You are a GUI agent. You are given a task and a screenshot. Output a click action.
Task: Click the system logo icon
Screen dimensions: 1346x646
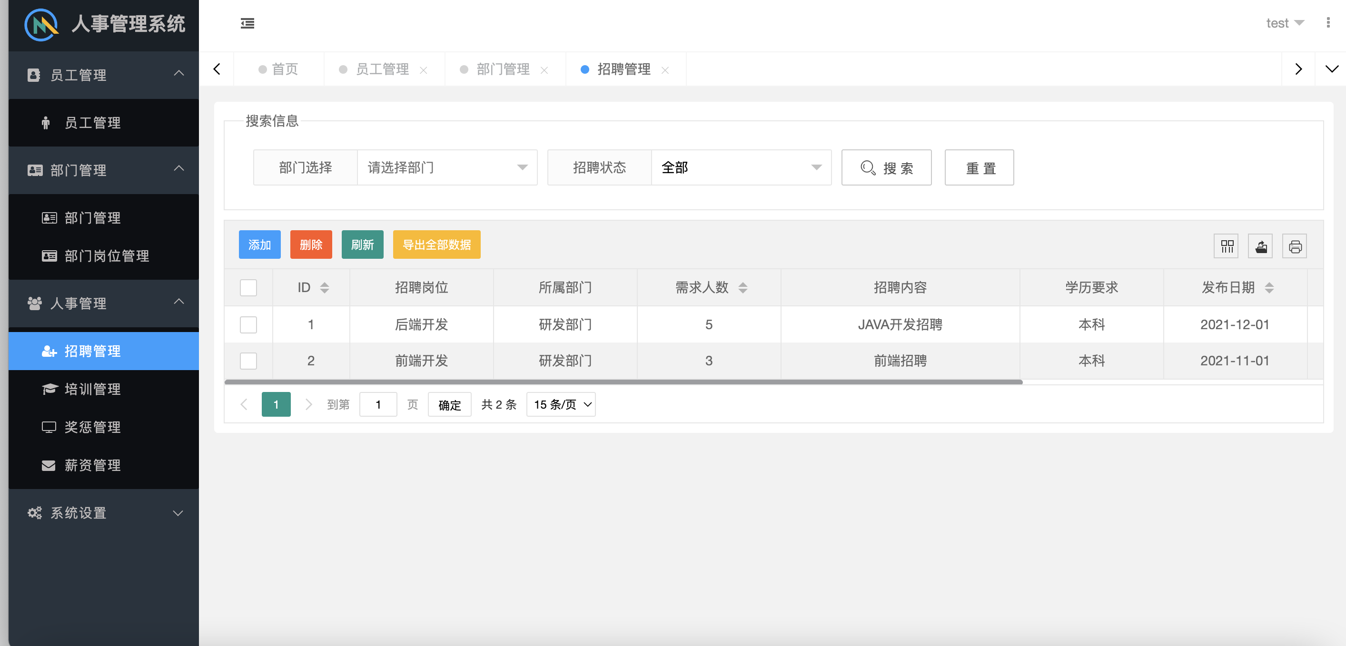(x=41, y=25)
